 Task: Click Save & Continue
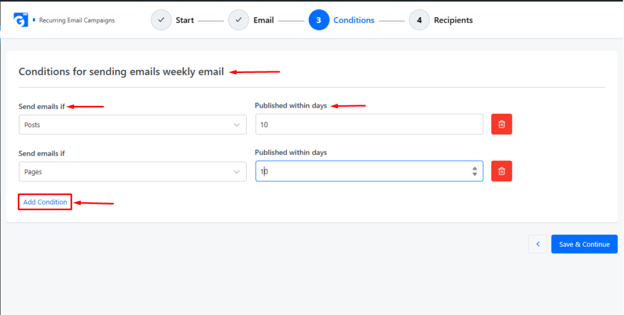pos(584,244)
